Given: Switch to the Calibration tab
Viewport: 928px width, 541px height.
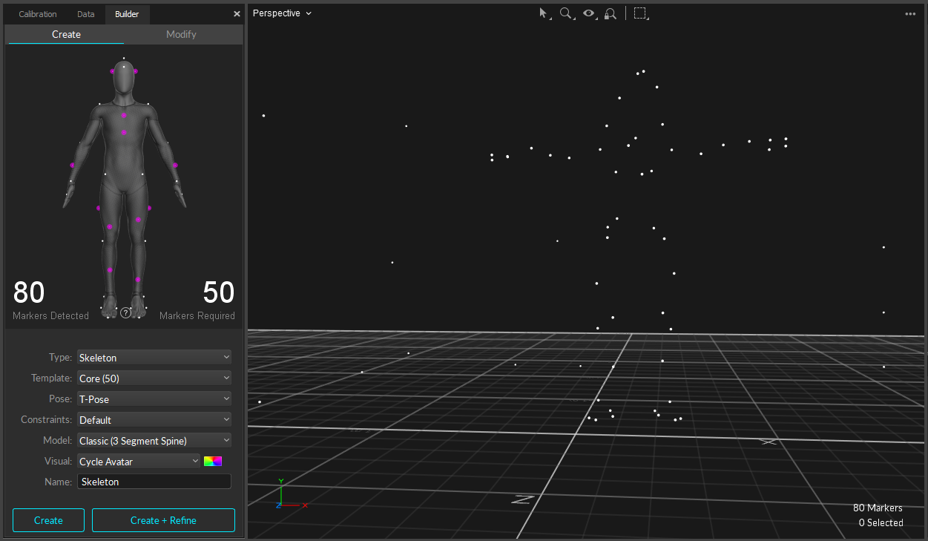Looking at the screenshot, I should (x=38, y=14).
